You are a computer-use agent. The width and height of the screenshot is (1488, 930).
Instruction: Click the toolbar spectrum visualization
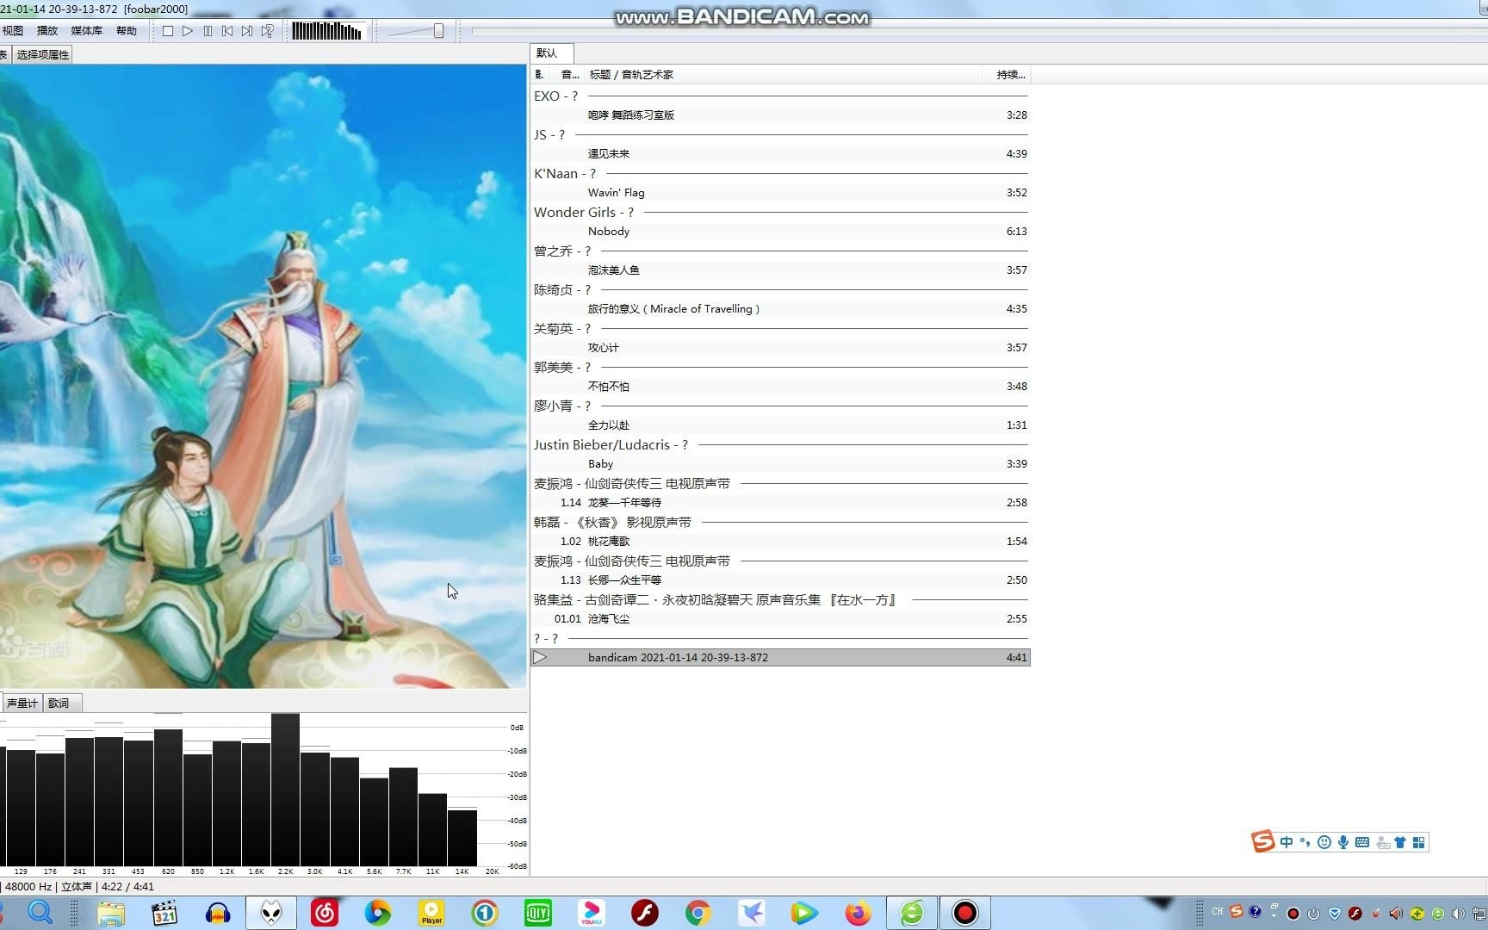tap(328, 31)
